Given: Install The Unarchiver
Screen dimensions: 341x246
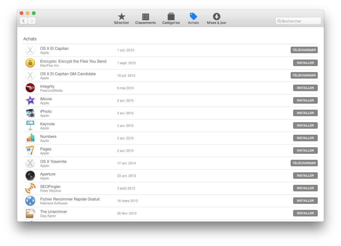Looking at the screenshot, I should [305, 213].
